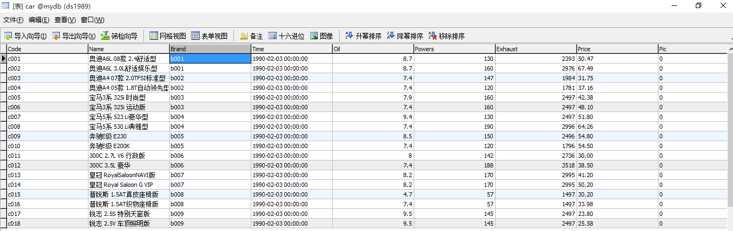Select Pic cell in row c013
The image size is (733, 231).
[x=693, y=175]
